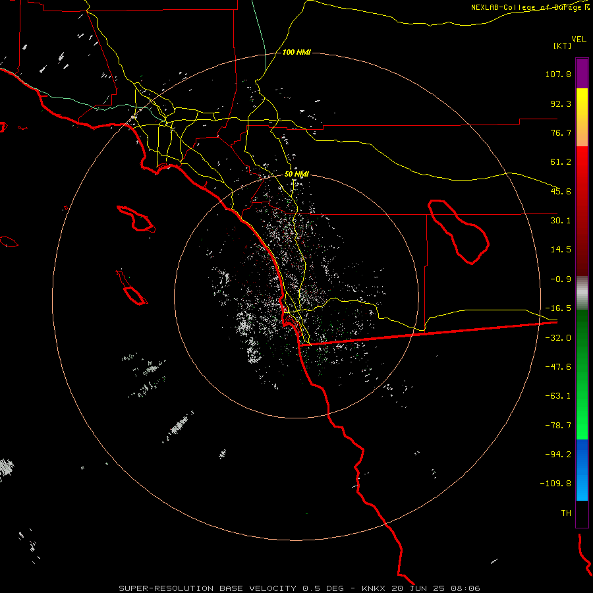Click the red segment of the color bar
Viewport: 593px width, 593px height.
[582, 211]
